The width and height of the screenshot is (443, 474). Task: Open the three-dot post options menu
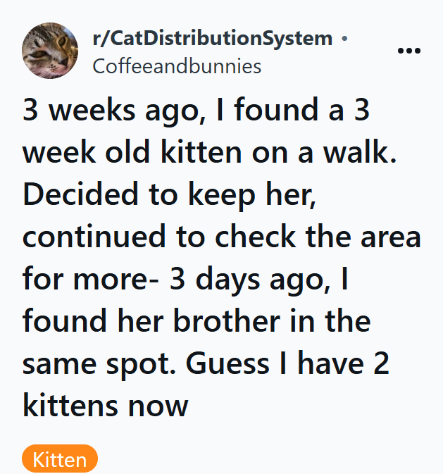pos(409,51)
